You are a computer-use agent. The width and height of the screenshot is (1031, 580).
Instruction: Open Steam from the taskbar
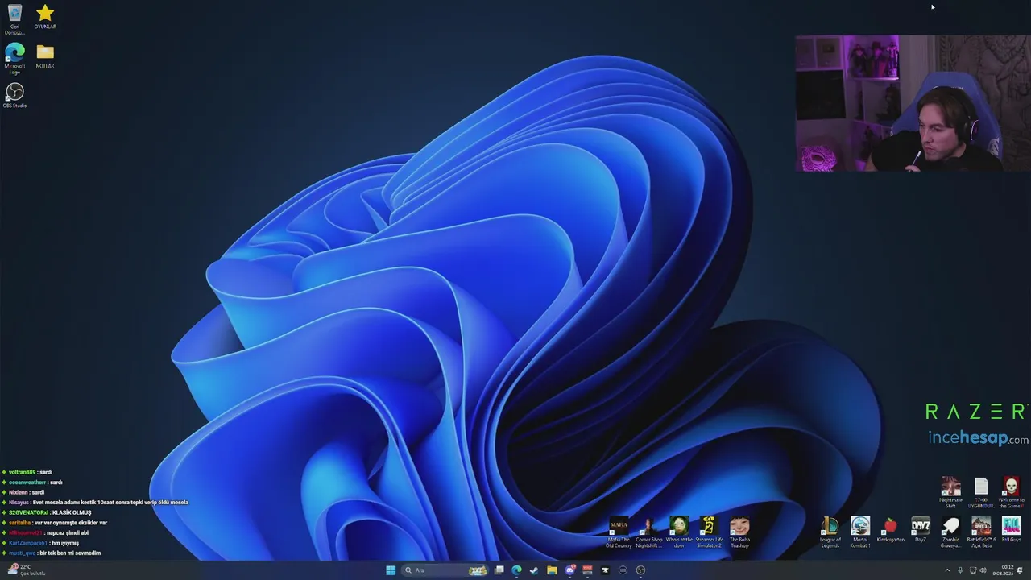tap(534, 570)
